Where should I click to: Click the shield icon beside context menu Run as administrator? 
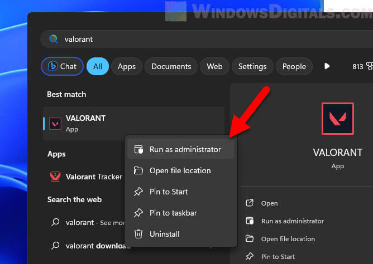(138, 149)
